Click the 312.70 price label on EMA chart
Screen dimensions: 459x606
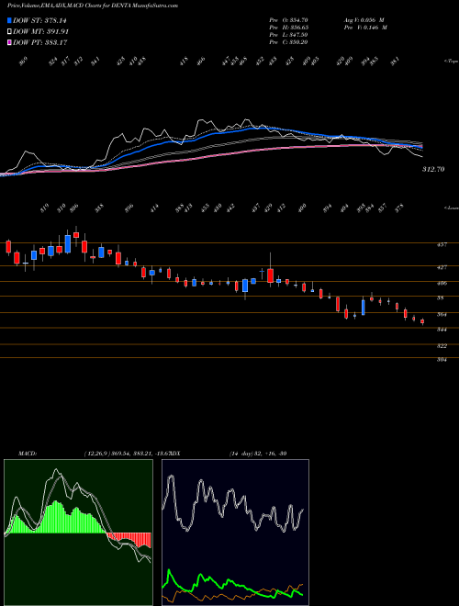click(x=433, y=169)
